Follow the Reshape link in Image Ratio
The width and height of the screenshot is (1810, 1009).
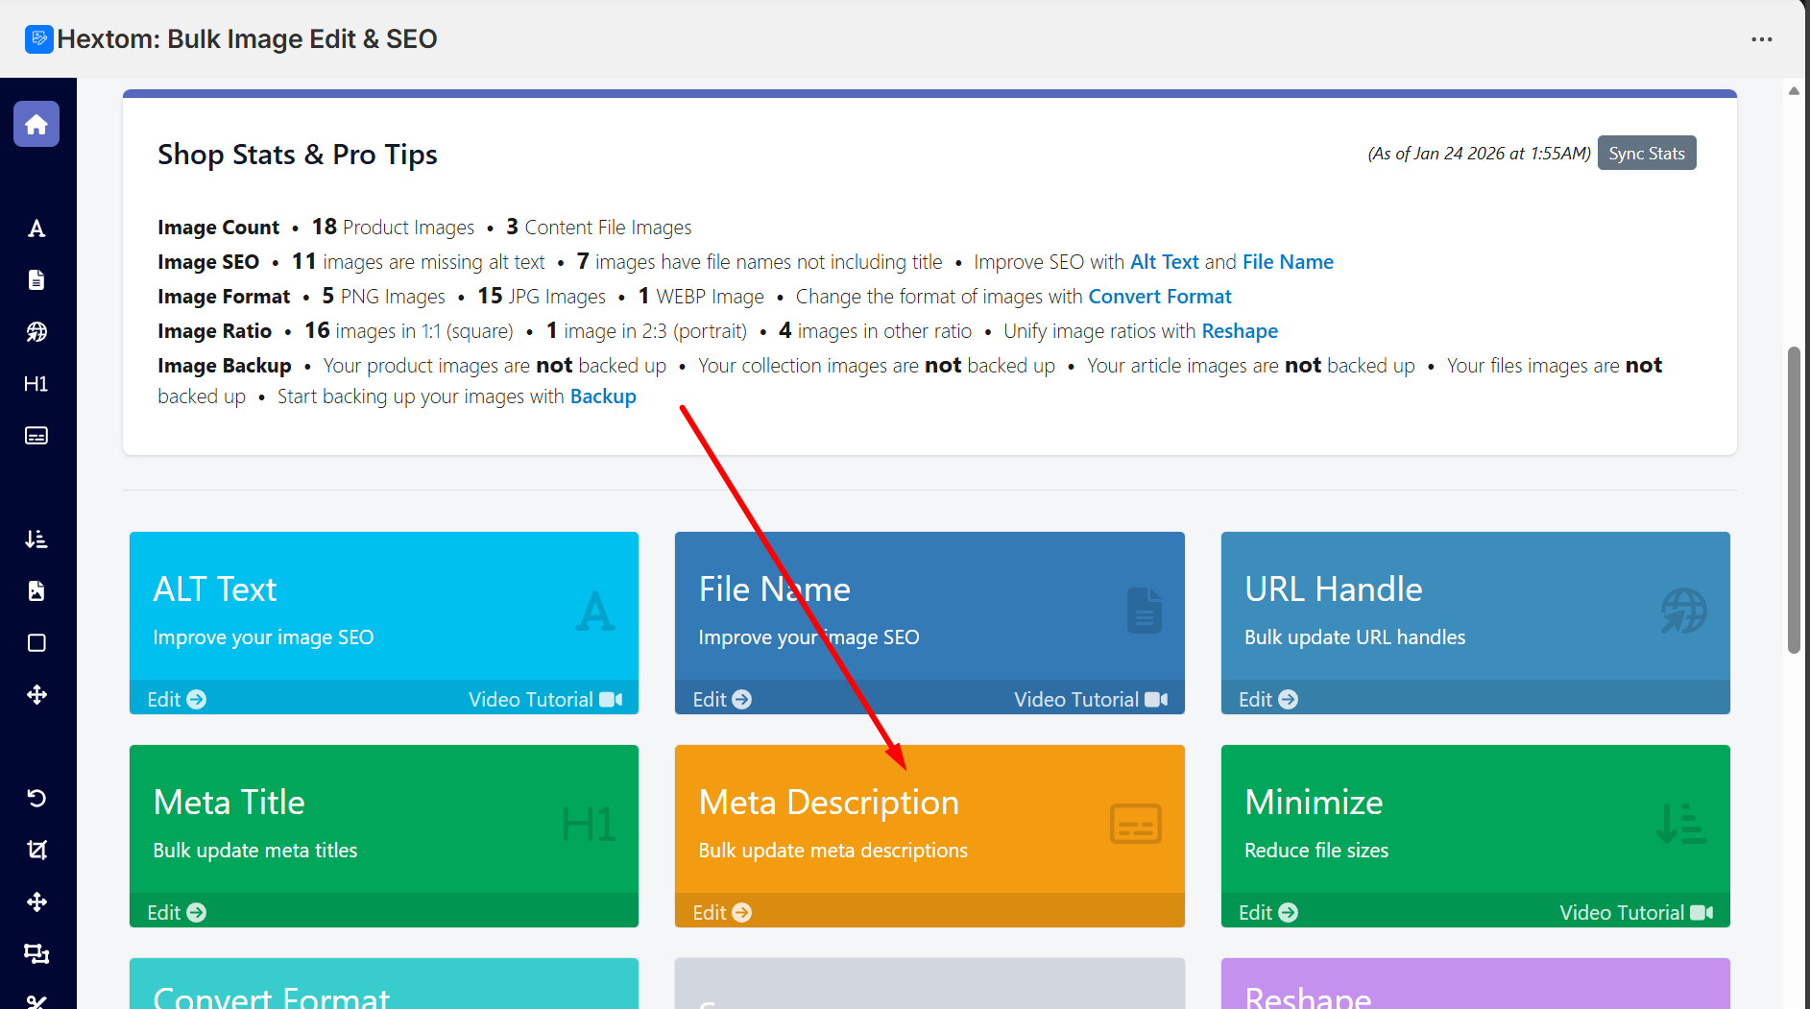1240,331
